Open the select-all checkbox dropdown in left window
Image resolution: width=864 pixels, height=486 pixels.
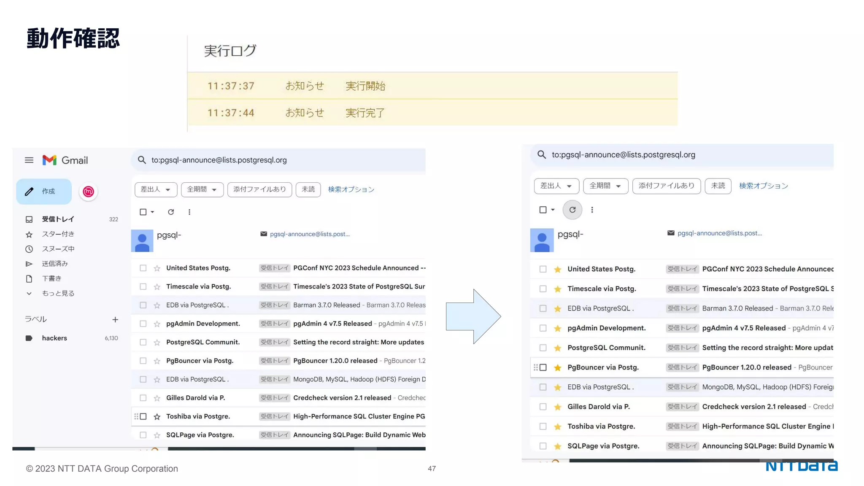[152, 212]
